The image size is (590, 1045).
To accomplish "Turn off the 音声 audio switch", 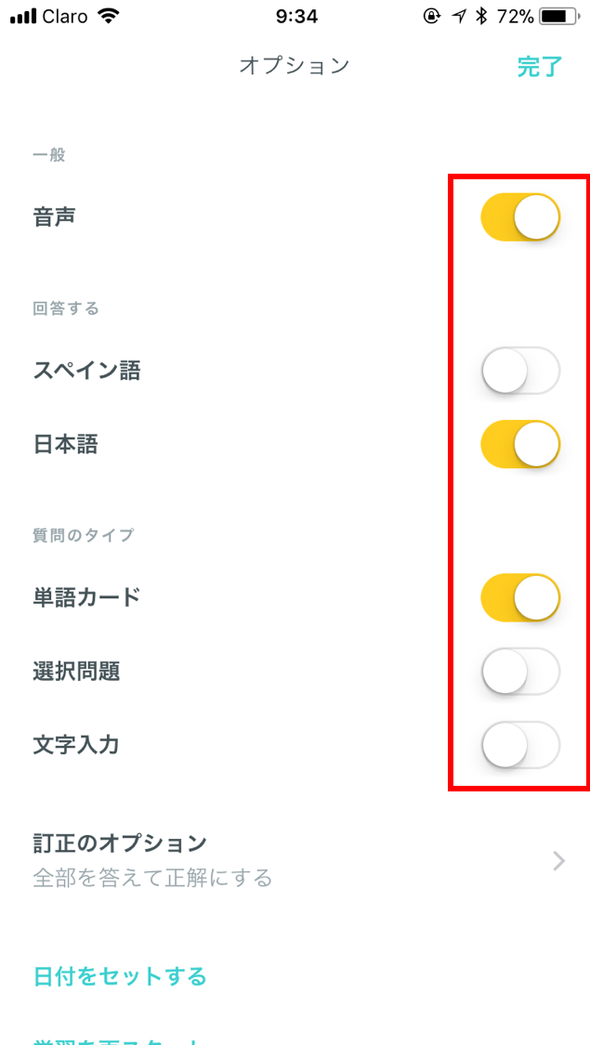I will (520, 217).
